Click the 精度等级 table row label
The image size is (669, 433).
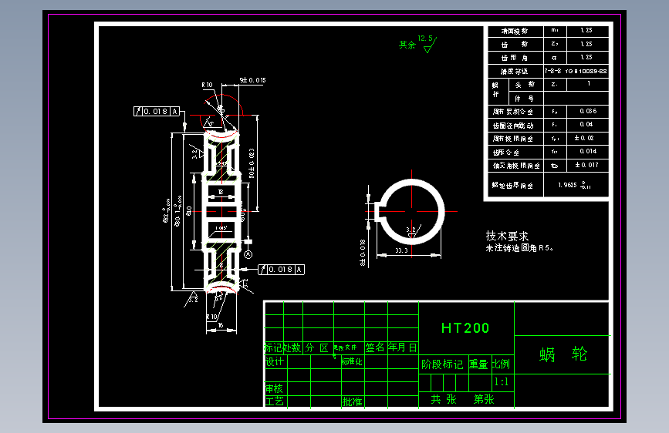tap(515, 71)
